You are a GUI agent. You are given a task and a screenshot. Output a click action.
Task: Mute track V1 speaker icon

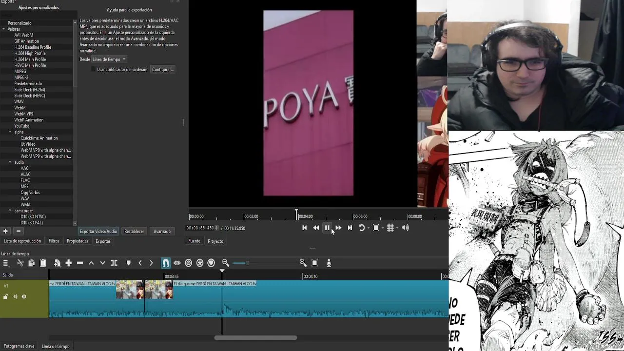15,297
